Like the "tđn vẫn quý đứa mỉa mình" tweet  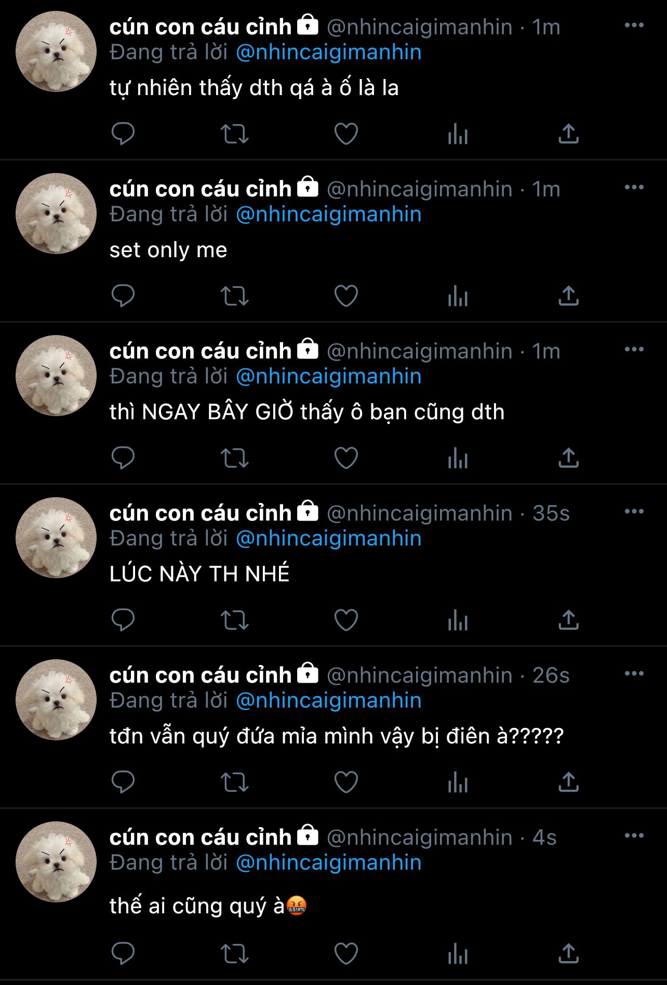click(x=346, y=782)
